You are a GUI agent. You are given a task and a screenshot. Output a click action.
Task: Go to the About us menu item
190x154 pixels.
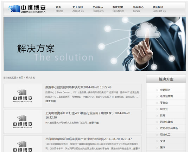[x=78, y=9]
